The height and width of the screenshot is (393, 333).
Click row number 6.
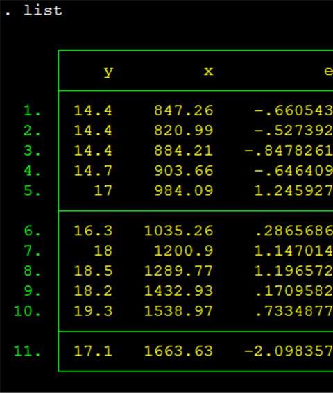(x=32, y=231)
